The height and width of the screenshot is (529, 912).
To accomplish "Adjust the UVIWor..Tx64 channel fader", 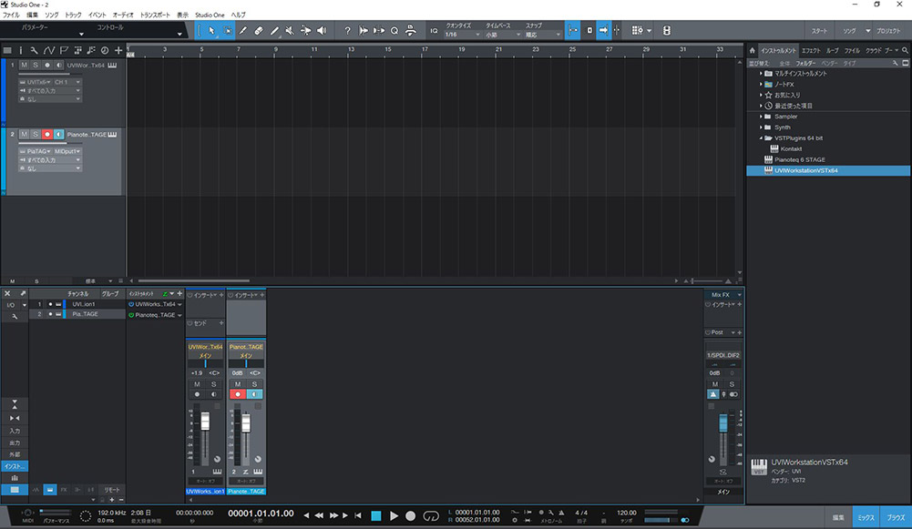I will tap(205, 421).
